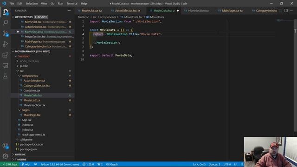Click the wip git branch indicator
The image size is (297, 167).
26,164
